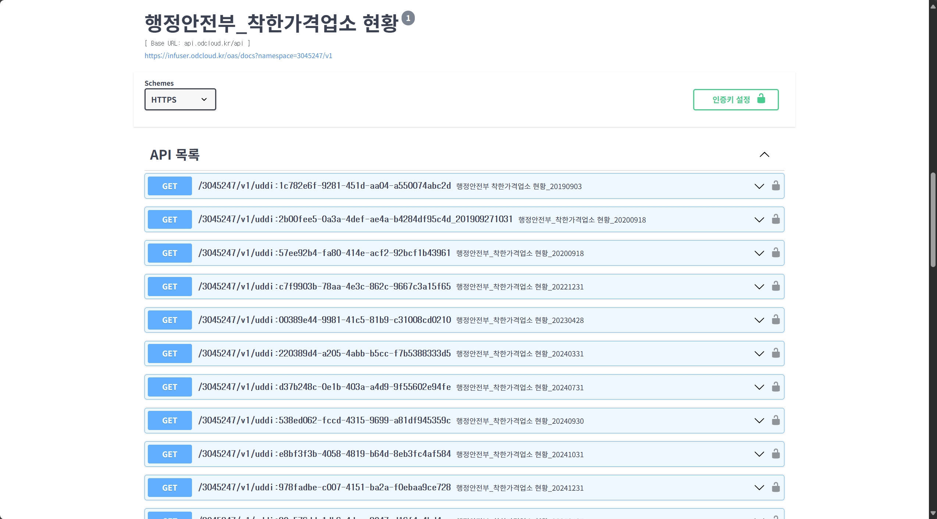Click the version badge beside page title
This screenshot has width=937, height=519.
408,18
